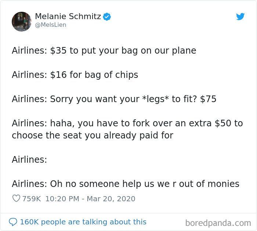Image resolution: width=257 pixels, height=231 pixels.
Task: Click the boredpanda.com watermark
Action: click(x=218, y=223)
